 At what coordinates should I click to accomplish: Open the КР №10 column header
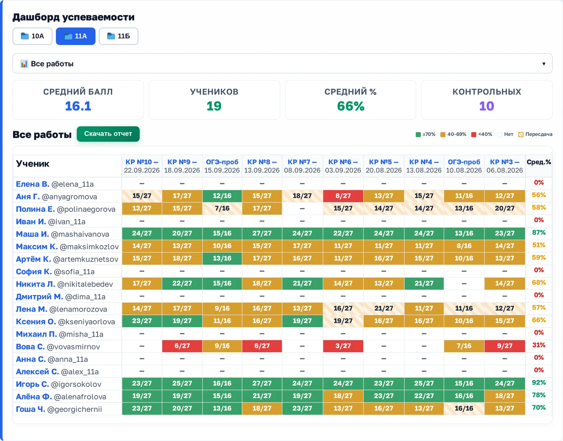pos(142,166)
